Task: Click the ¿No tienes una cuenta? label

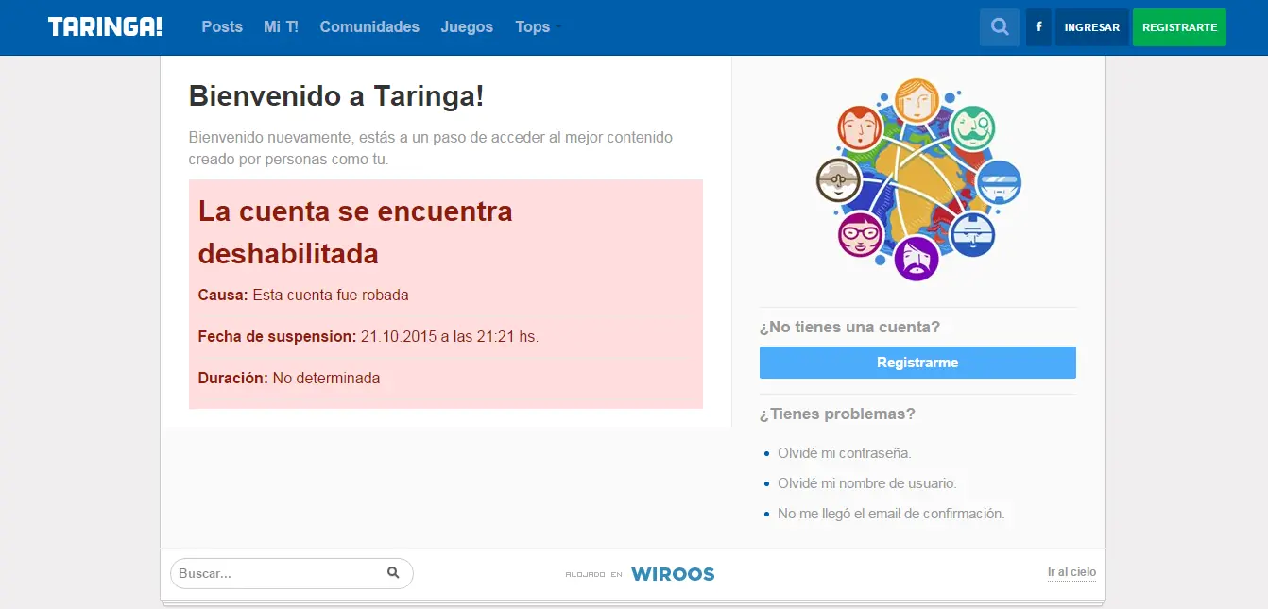Action: (849, 328)
